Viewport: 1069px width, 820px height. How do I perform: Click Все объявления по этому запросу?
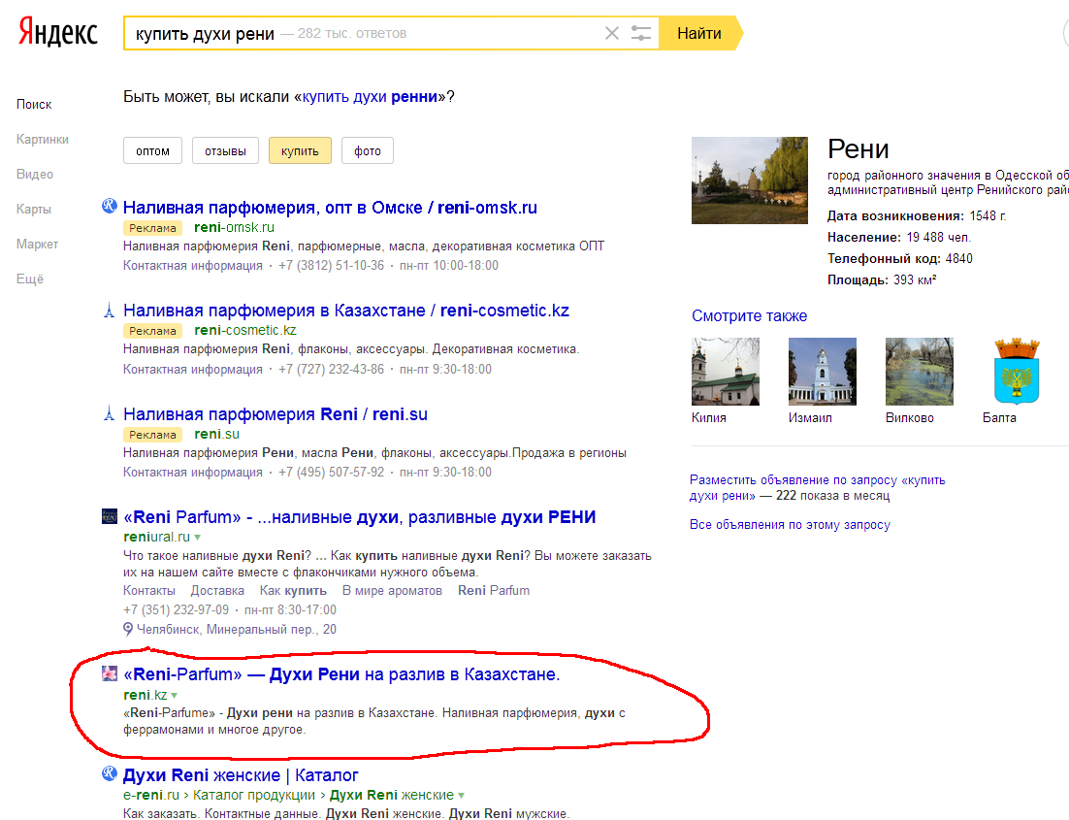coord(791,525)
